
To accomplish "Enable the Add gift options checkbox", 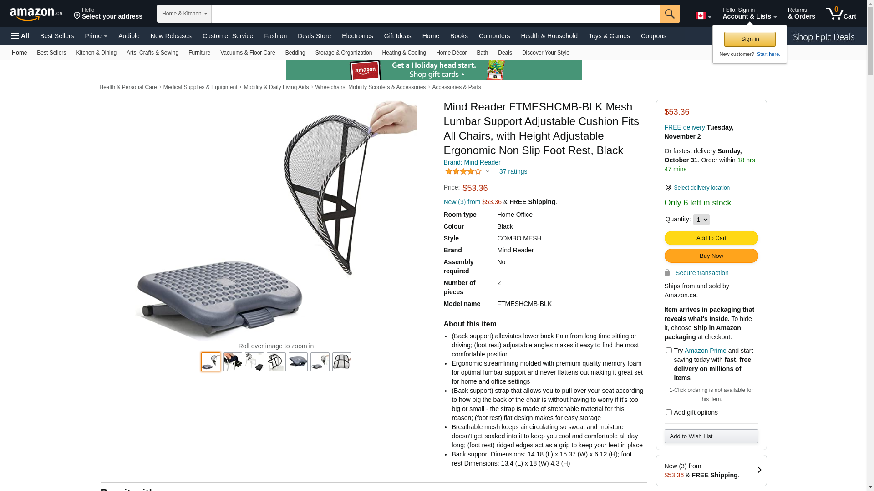I will pos(669,412).
